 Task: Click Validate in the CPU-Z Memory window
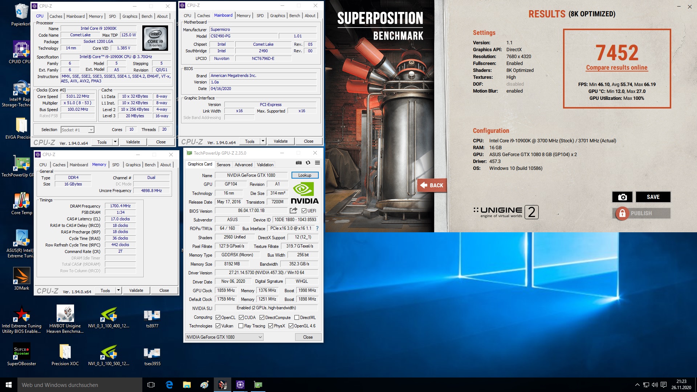click(x=136, y=290)
